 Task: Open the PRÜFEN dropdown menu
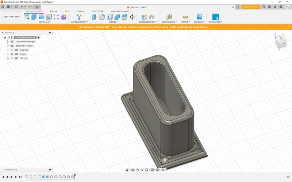click(x=185, y=22)
